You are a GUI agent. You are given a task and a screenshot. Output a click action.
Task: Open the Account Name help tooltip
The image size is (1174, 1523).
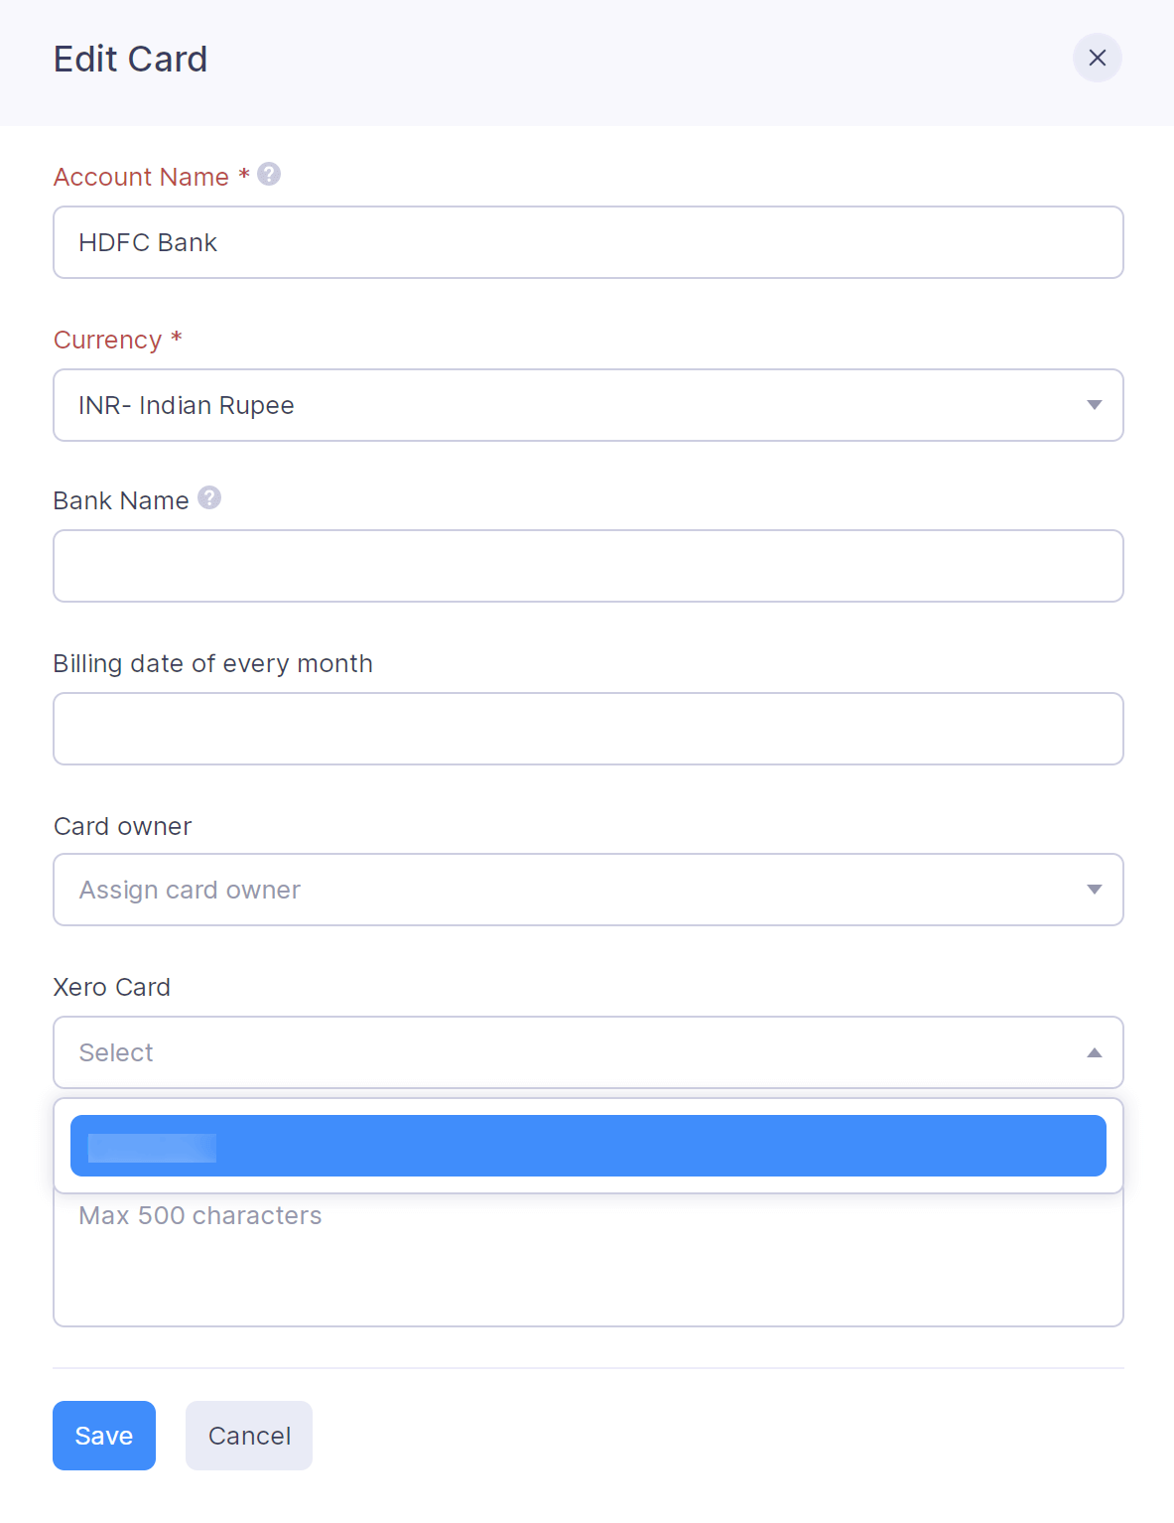click(266, 174)
